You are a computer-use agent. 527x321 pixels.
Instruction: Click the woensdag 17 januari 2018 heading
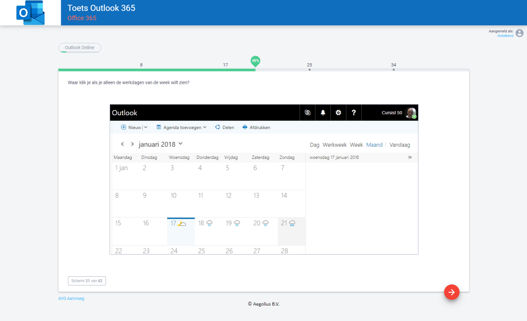click(334, 157)
